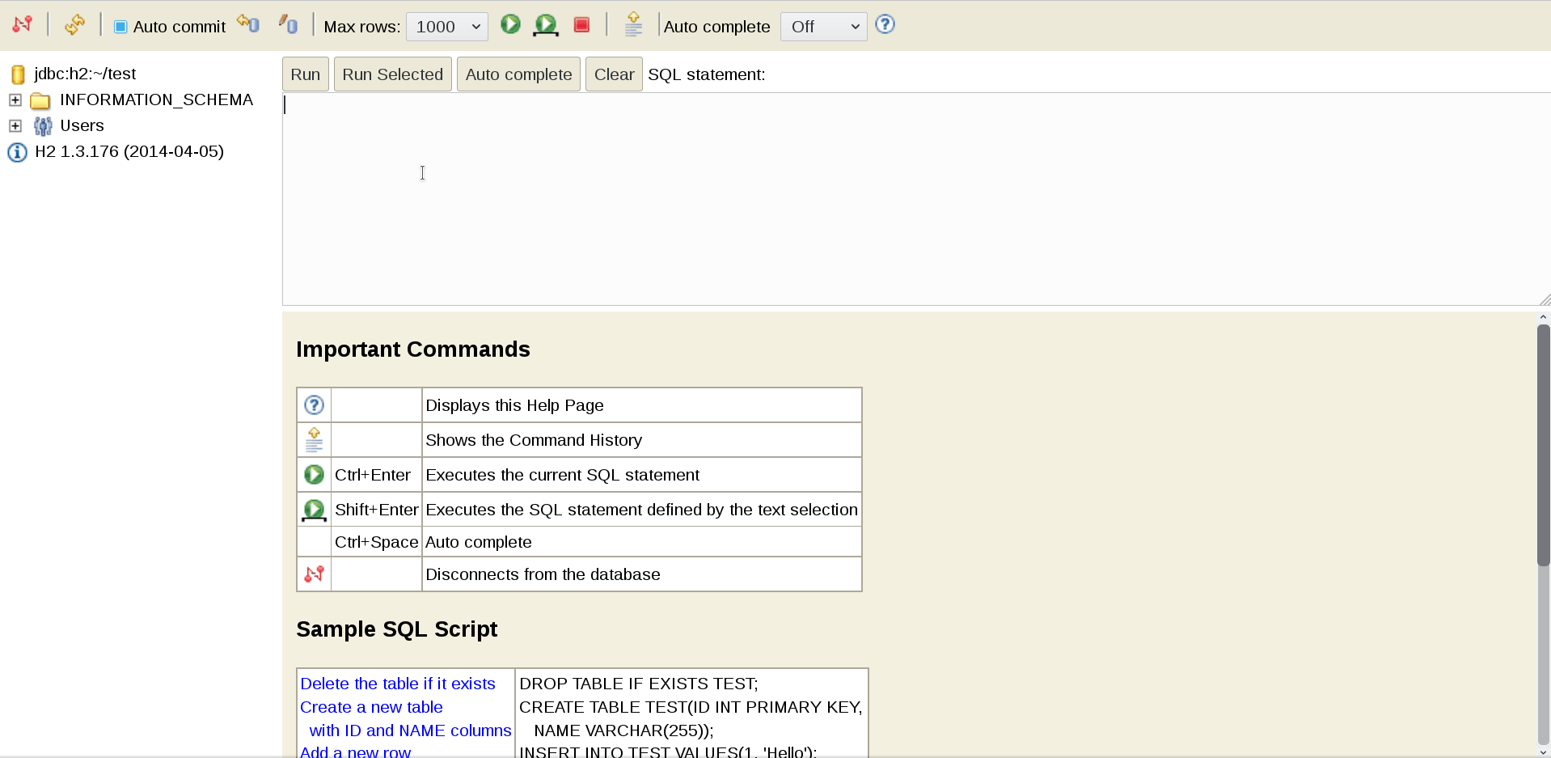Screen dimensions: 1551x758
Task: Click the Run Selected icon in the toolbar
Action: 546,25
